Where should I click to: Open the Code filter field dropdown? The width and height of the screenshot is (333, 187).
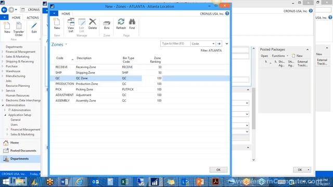point(213,44)
